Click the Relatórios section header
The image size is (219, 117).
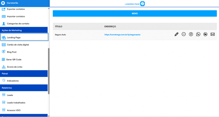(x=24, y=88)
